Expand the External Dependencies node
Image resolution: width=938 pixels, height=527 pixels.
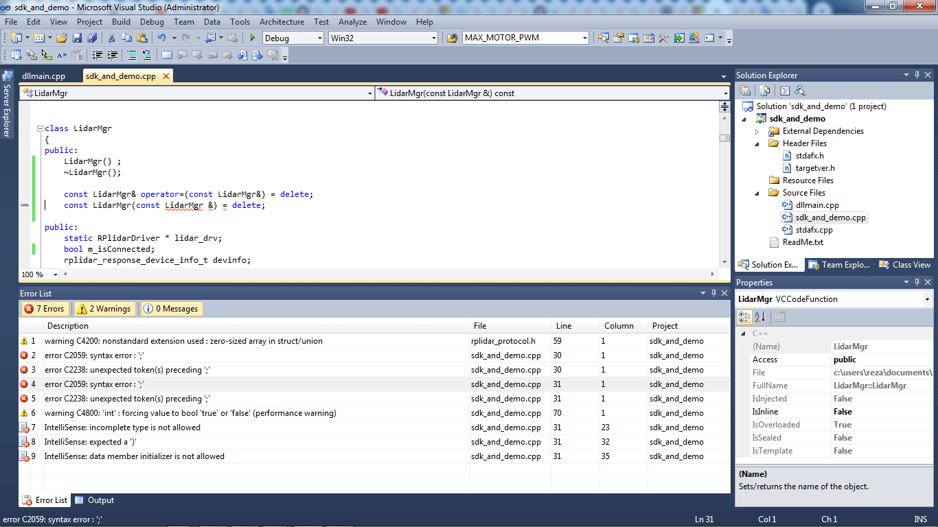757,130
